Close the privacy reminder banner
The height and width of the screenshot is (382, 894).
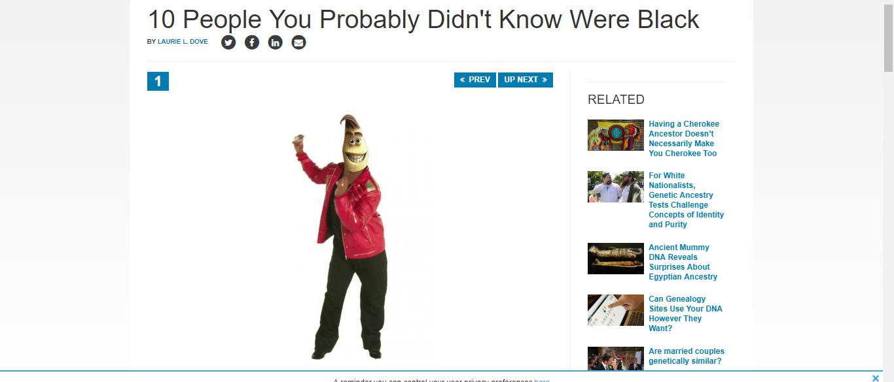coord(876,378)
